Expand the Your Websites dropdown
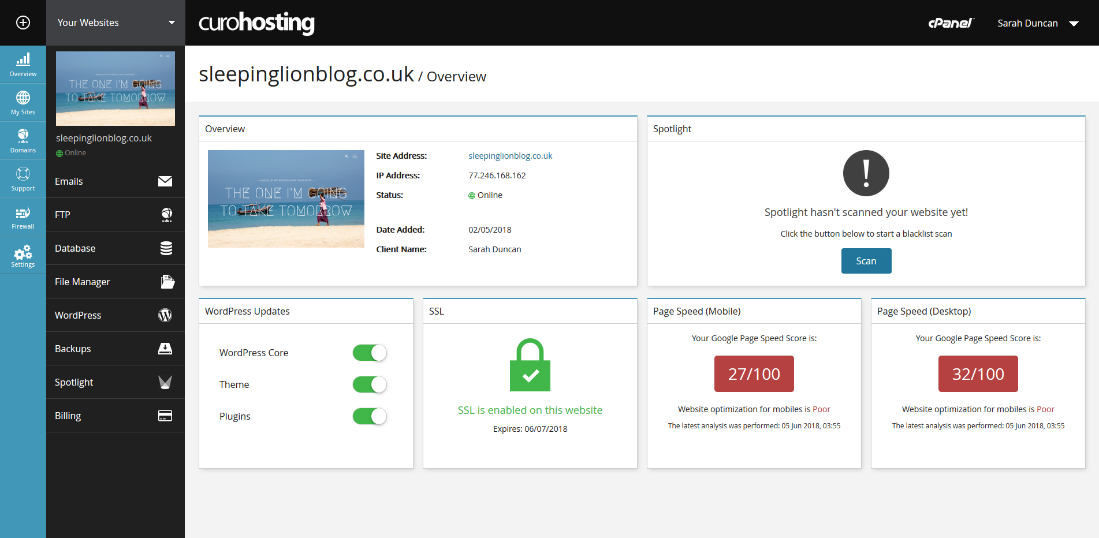Viewport: 1099px width, 538px height. click(116, 23)
